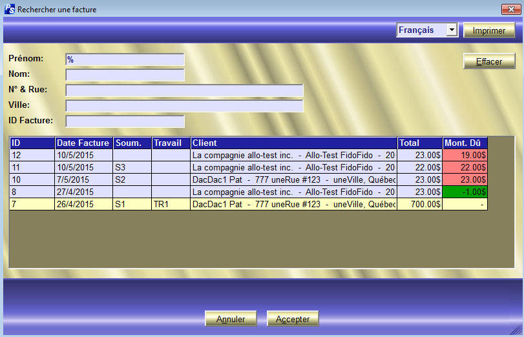Sort by the Date Facture column header

click(83, 143)
